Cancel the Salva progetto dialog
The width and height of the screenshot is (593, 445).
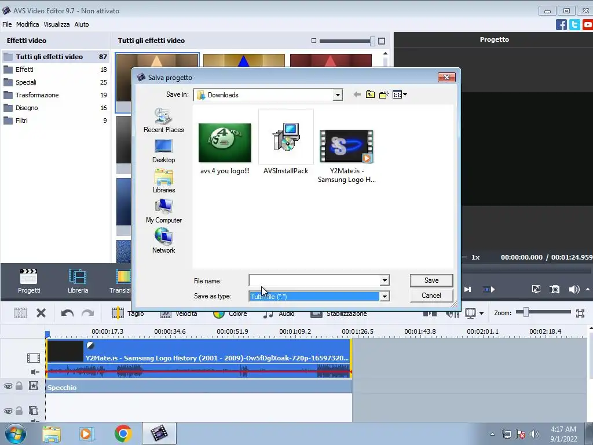[431, 296]
